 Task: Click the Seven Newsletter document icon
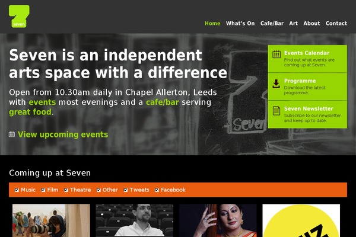(x=276, y=111)
